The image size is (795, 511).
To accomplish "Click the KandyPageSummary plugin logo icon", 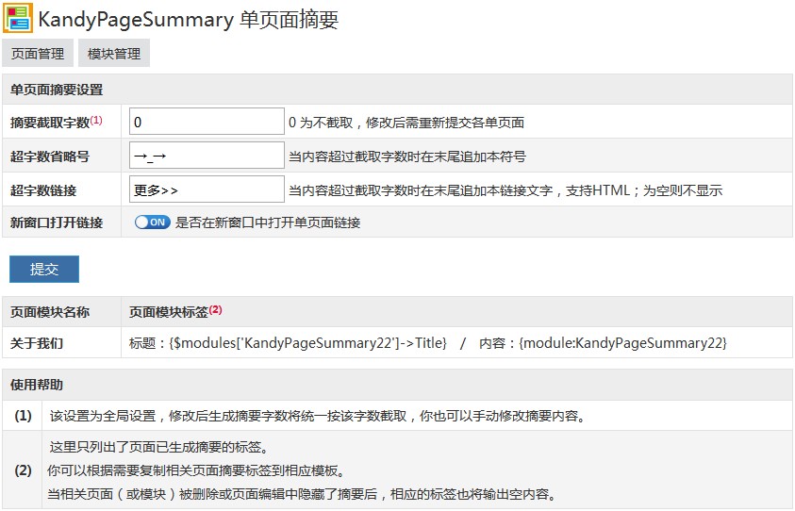I will 18,19.
